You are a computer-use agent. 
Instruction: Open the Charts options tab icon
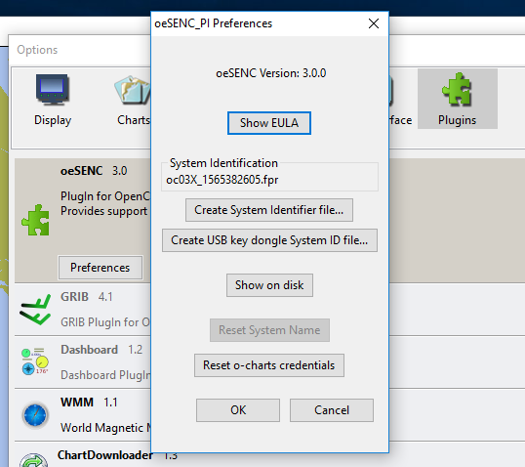pos(133,90)
